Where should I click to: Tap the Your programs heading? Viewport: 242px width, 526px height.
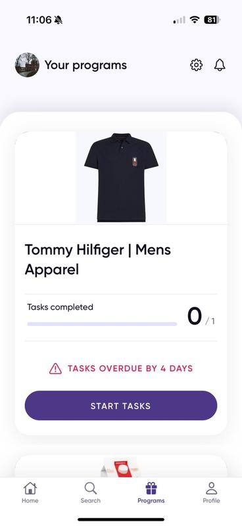(x=85, y=65)
